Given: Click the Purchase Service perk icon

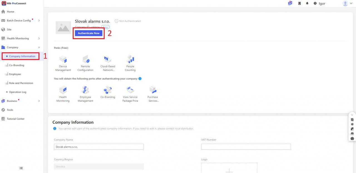Looking at the screenshot, I should (153, 90).
